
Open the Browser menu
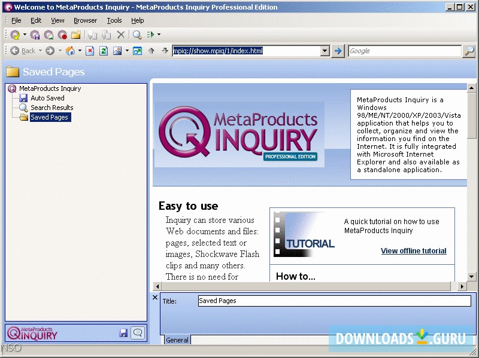tap(85, 20)
